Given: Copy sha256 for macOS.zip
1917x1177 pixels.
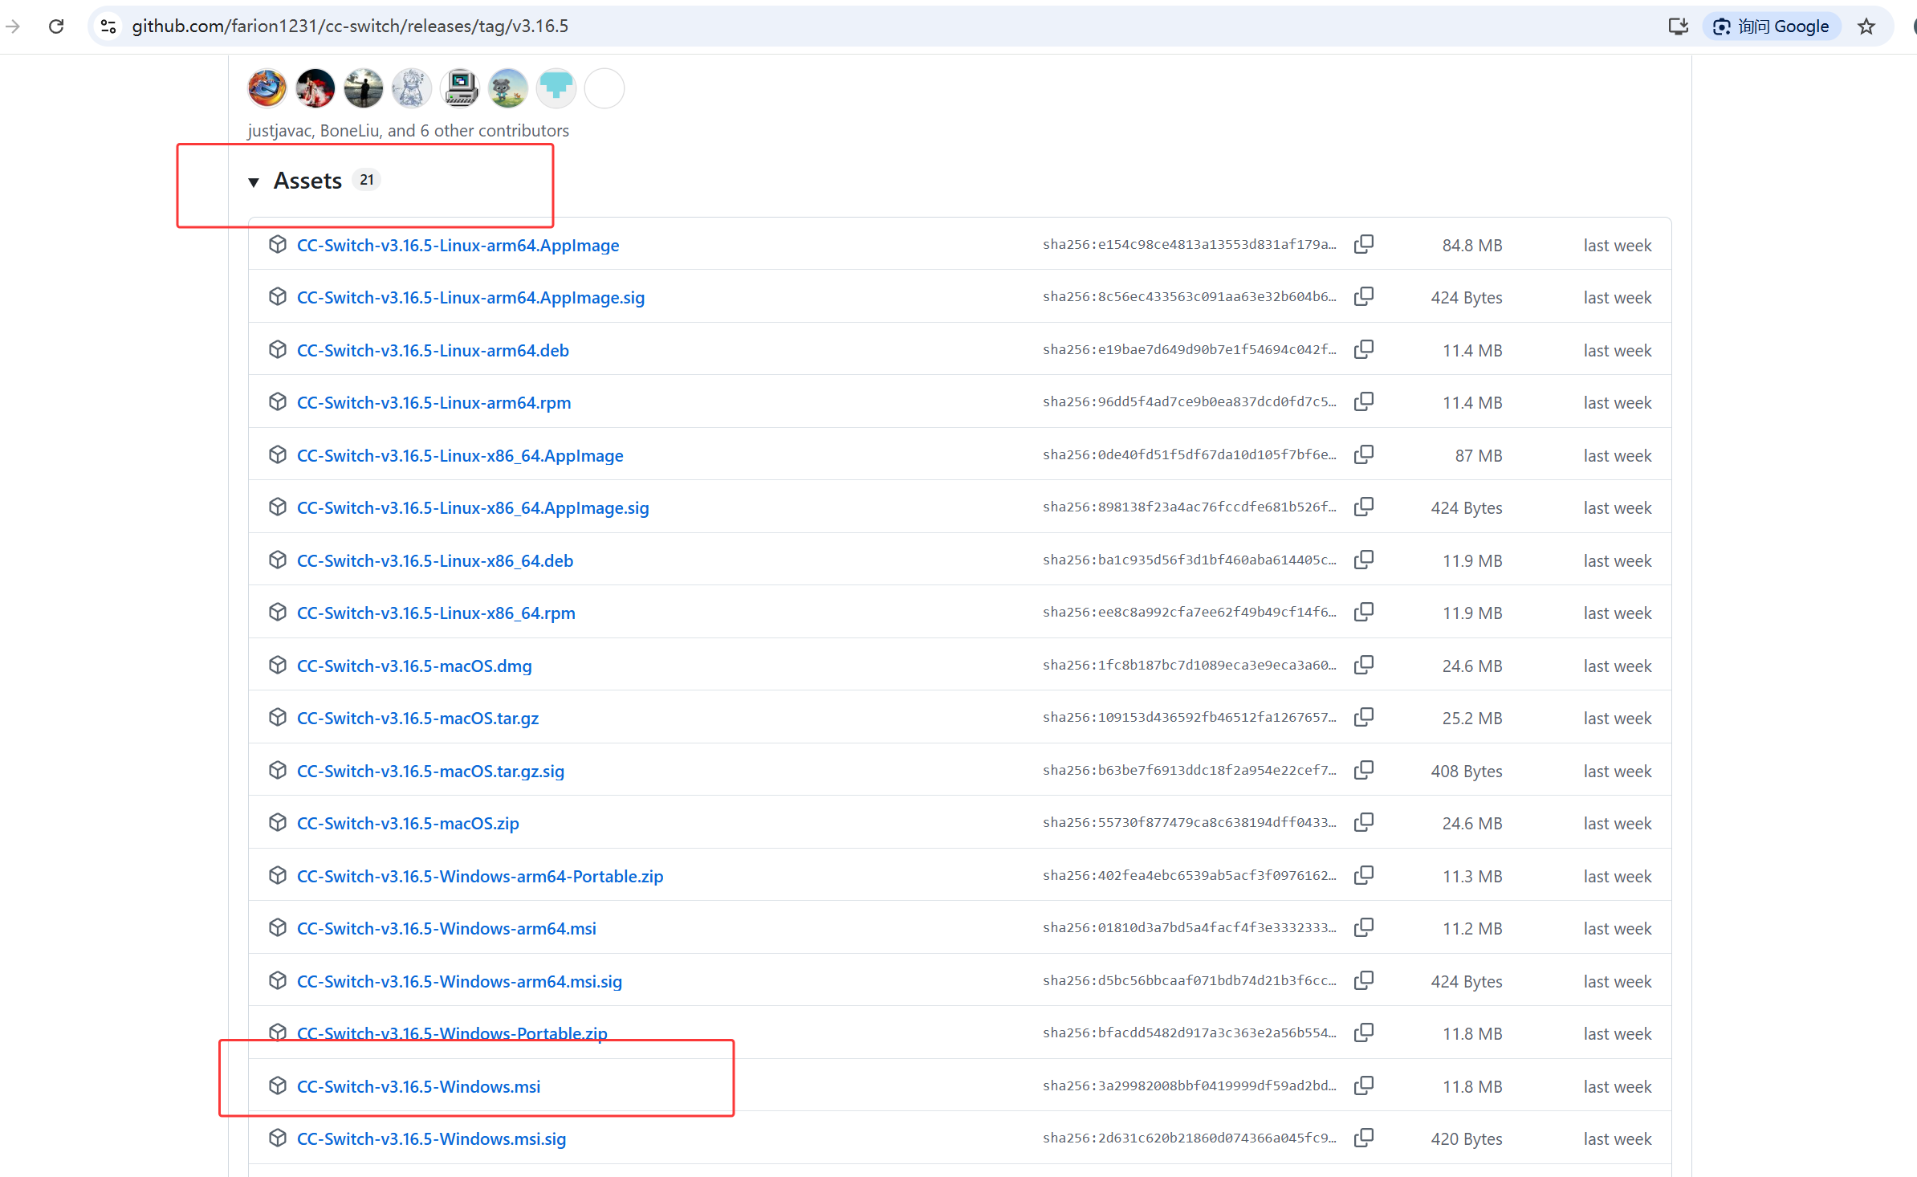Looking at the screenshot, I should point(1364,822).
